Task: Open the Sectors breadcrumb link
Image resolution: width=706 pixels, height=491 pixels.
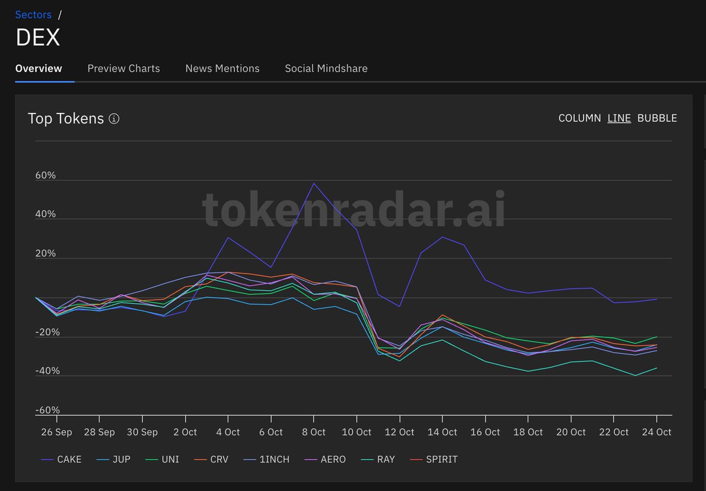Action: click(33, 15)
